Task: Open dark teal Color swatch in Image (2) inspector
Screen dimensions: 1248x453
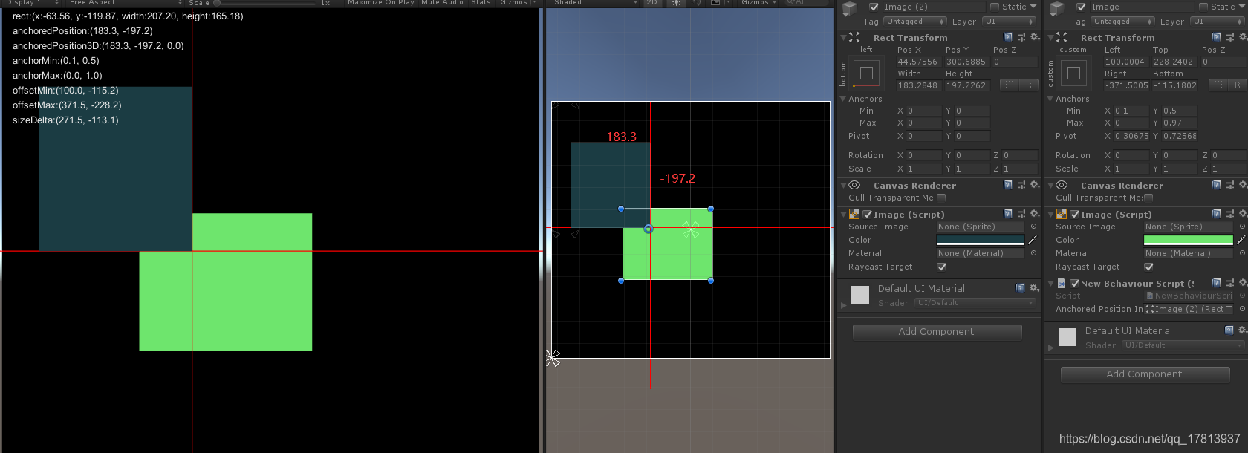Action: tap(981, 240)
